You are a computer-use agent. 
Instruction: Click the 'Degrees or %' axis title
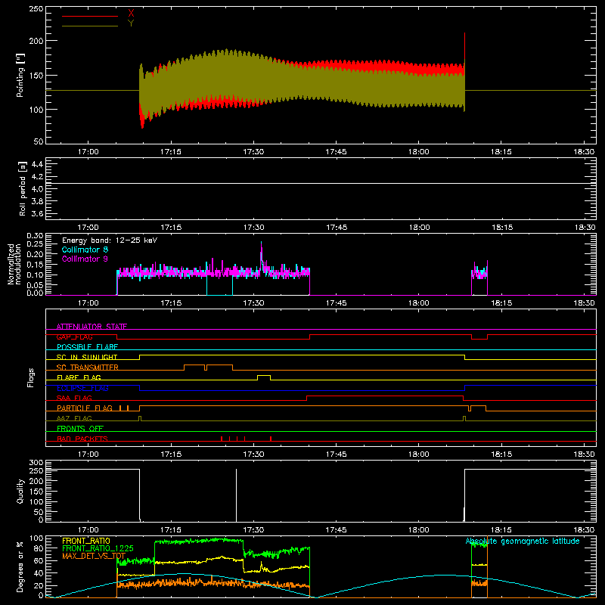[20, 566]
